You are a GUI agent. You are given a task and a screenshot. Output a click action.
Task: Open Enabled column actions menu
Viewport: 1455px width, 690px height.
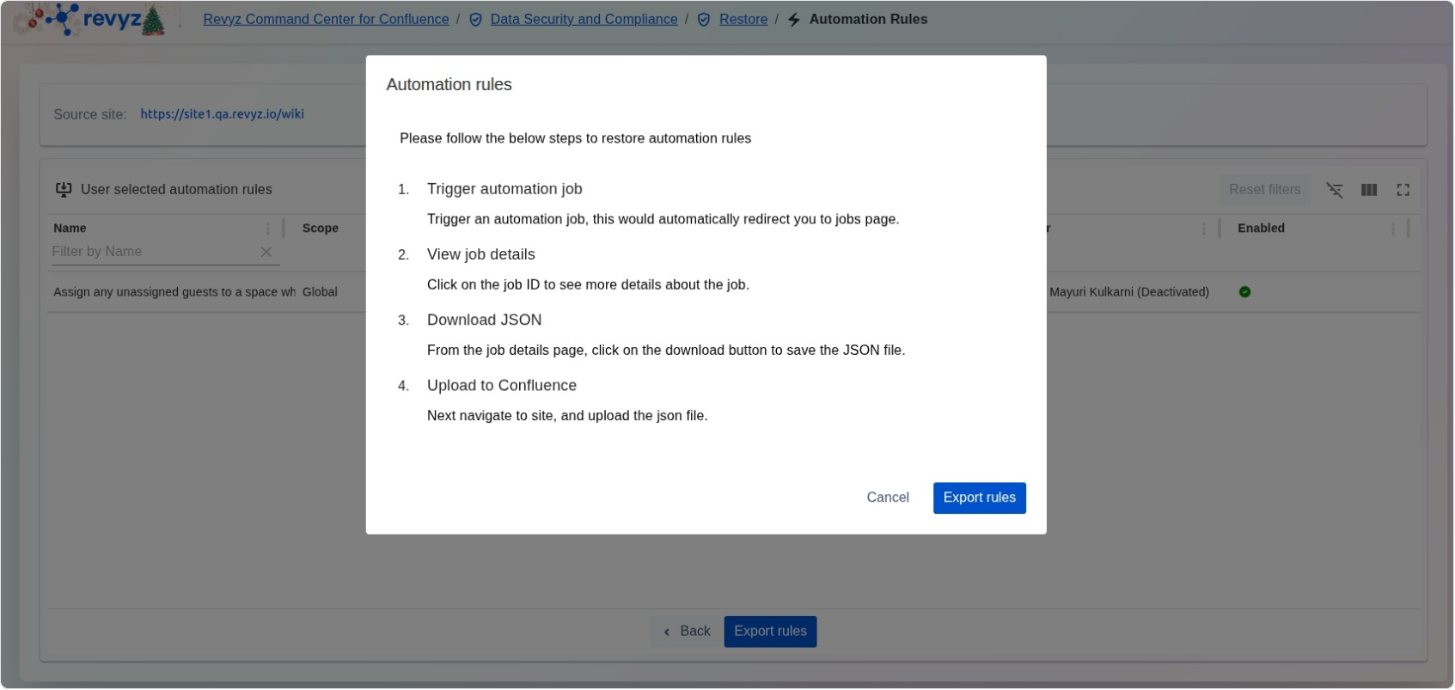[1392, 229]
